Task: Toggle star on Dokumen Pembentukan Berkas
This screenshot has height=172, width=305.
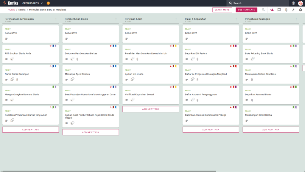Action: tap(111, 46)
